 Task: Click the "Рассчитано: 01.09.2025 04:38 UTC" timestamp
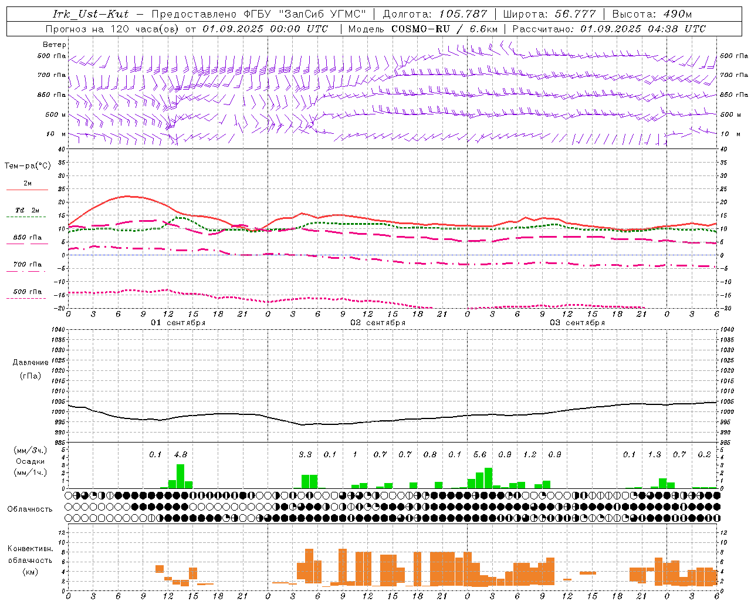[x=609, y=29]
